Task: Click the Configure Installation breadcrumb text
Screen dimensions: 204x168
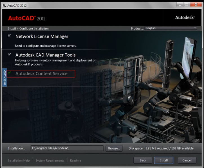Action: click(34, 29)
